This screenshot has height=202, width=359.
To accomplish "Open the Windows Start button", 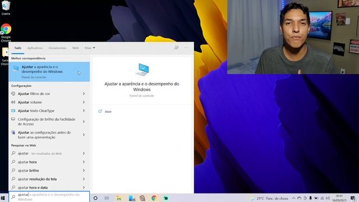I will 3,198.
